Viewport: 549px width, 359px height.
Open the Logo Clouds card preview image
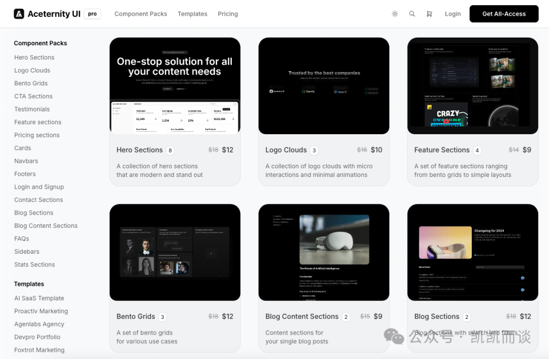click(324, 86)
